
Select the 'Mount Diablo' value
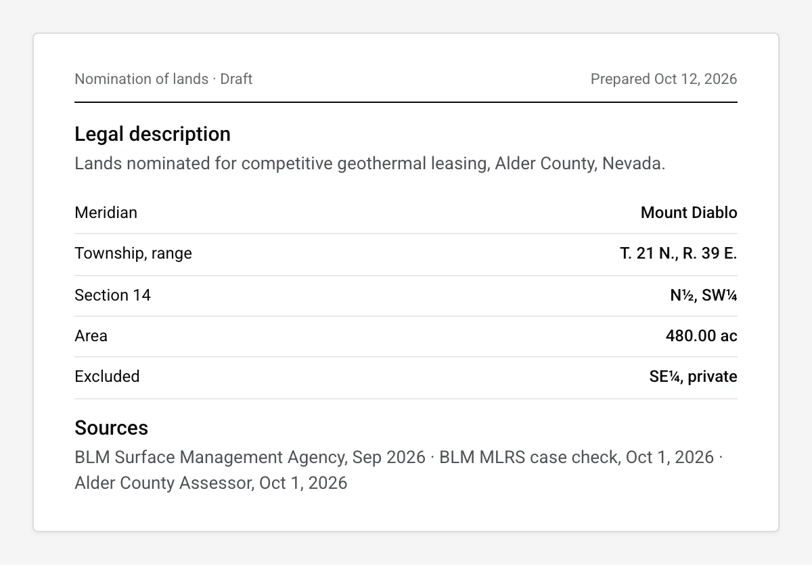point(689,213)
